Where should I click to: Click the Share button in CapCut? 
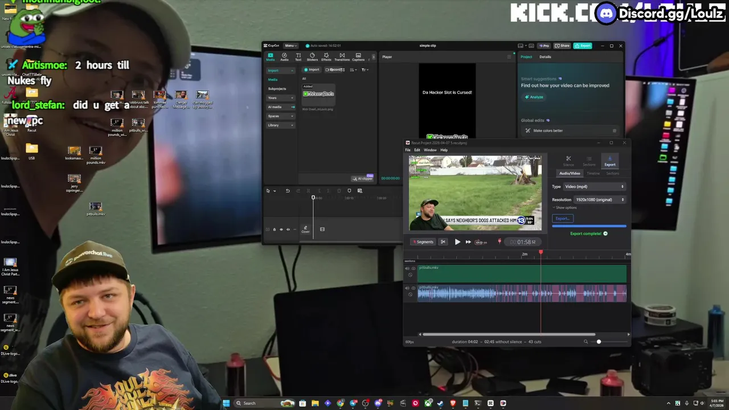563,46
